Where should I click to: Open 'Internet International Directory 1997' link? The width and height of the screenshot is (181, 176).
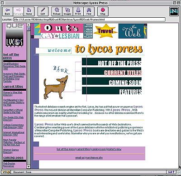coord(14,133)
